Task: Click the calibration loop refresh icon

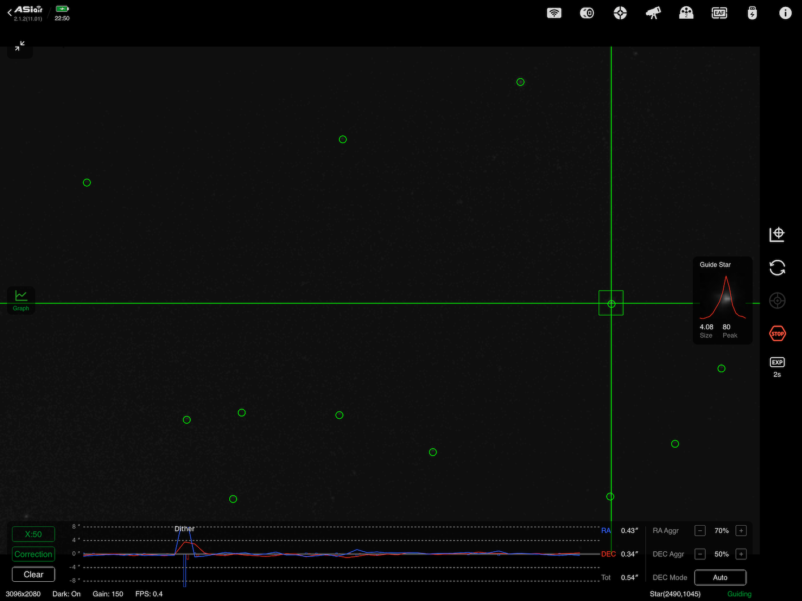Action: 777,268
